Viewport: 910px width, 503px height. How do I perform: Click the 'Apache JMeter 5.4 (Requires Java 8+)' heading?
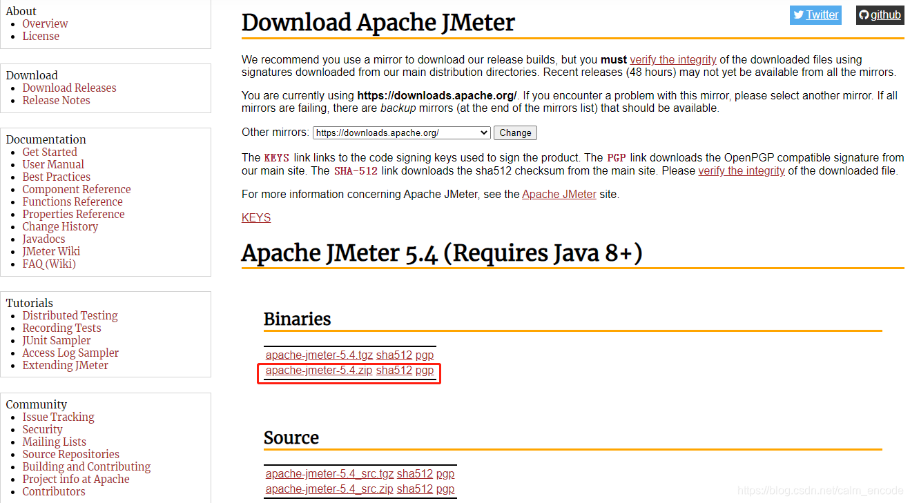pyautogui.click(x=442, y=254)
